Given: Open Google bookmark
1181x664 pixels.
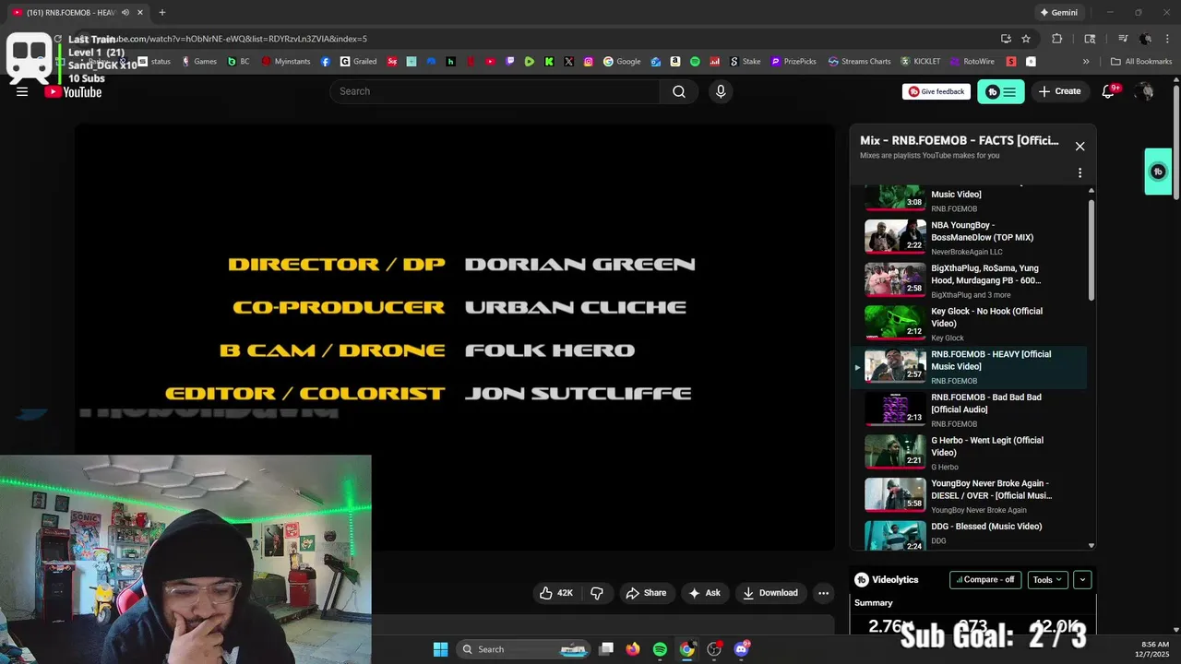Looking at the screenshot, I should pos(622,62).
